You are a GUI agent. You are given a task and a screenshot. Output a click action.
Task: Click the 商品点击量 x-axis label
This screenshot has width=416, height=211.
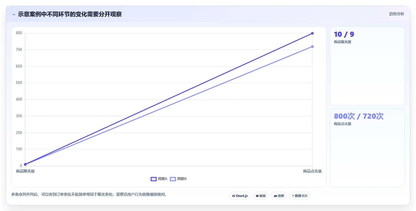coord(312,171)
